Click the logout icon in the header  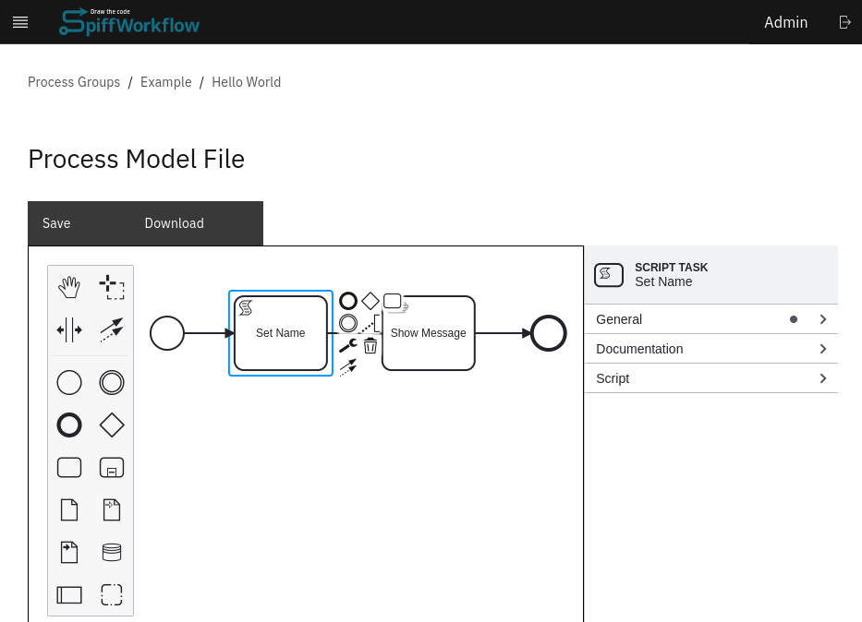(844, 22)
